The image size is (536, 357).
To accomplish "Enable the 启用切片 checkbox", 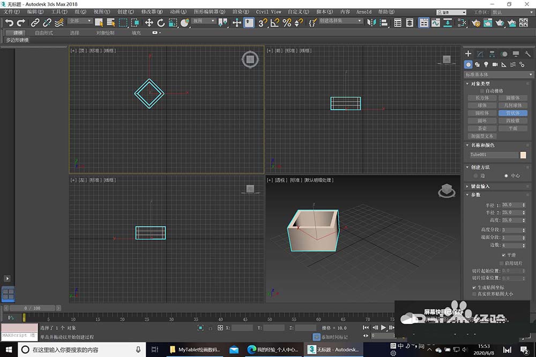I will (501, 263).
